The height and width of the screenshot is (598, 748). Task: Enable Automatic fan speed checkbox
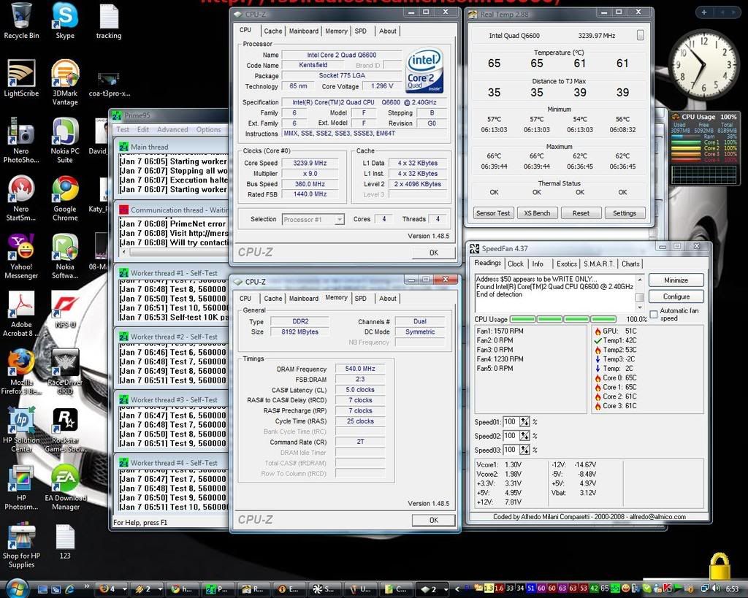tap(653, 314)
